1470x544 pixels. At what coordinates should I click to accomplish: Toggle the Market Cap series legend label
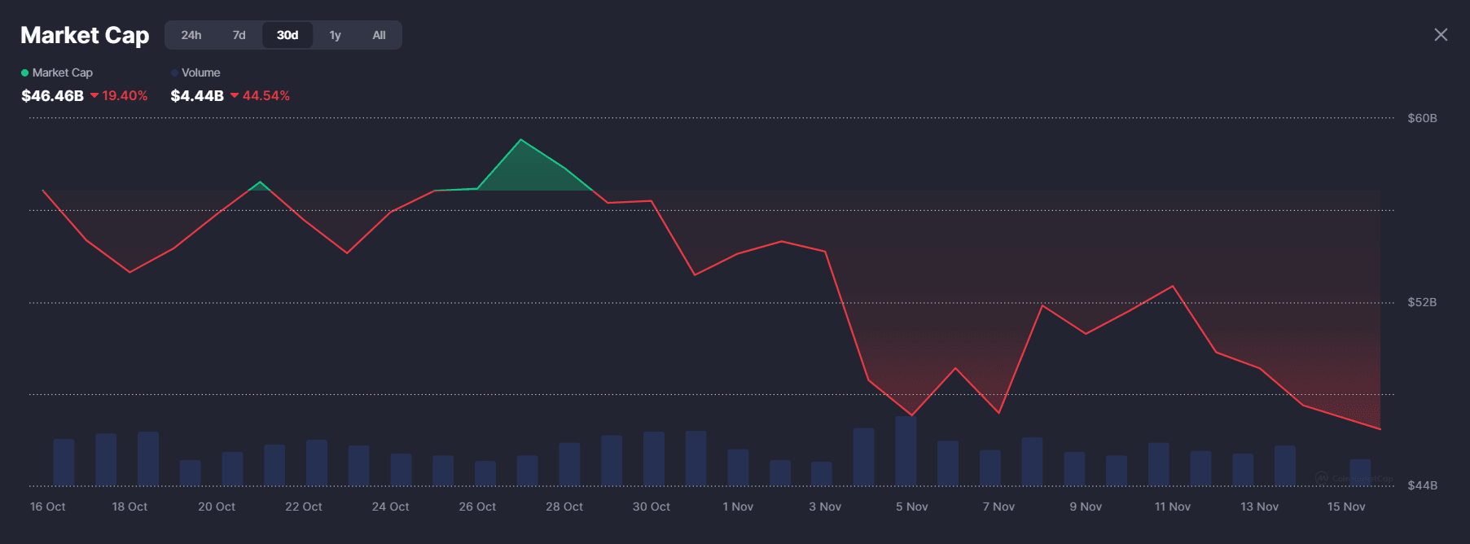point(63,73)
